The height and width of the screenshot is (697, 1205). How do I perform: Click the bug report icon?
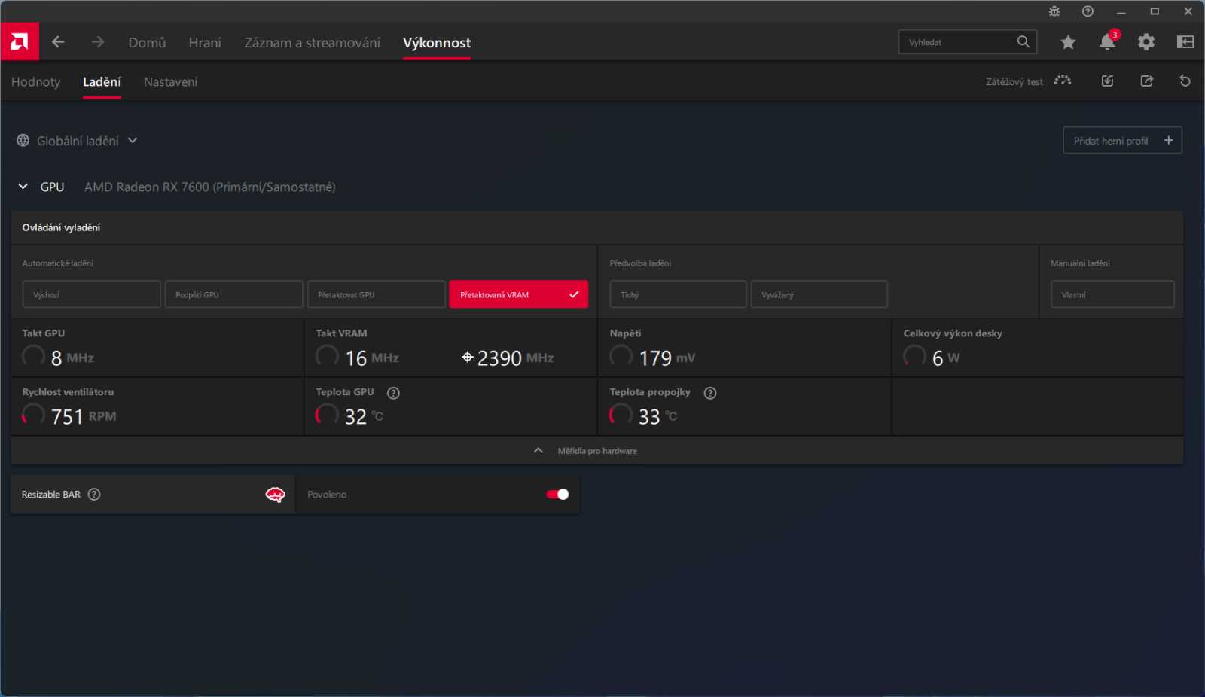click(x=1054, y=11)
